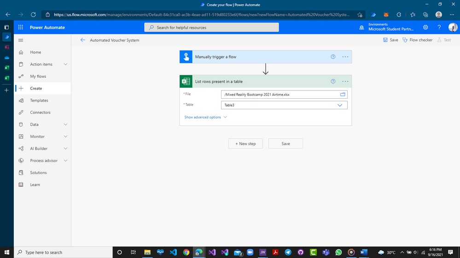Click the manual trigger touch icon
The image size is (460, 258).
[186, 57]
